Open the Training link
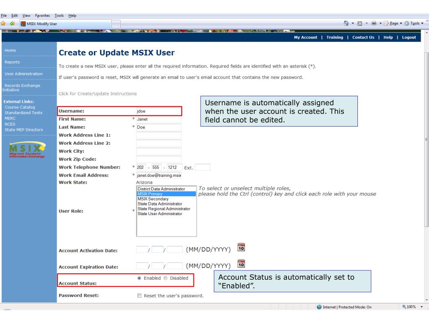This screenshot has width=429, height=322. (x=335, y=37)
